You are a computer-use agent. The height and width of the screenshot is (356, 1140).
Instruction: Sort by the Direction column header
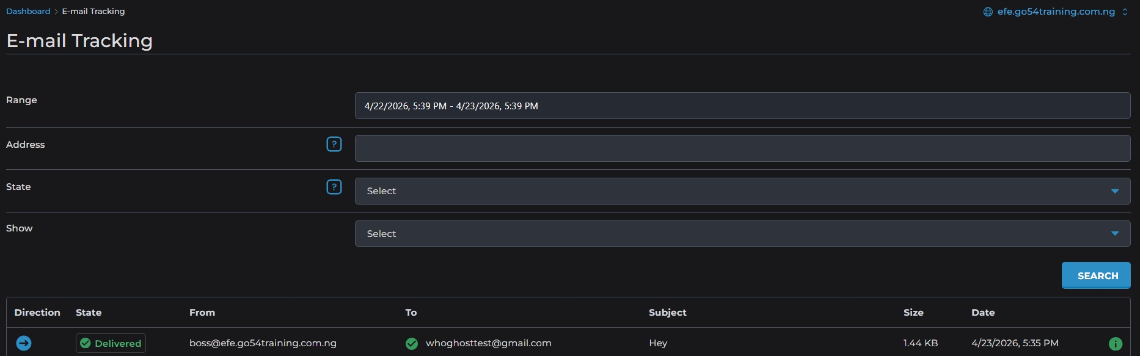37,313
